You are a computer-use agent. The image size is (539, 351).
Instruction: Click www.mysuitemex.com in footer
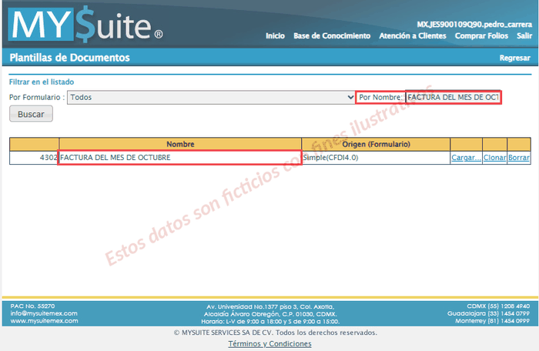45,321
